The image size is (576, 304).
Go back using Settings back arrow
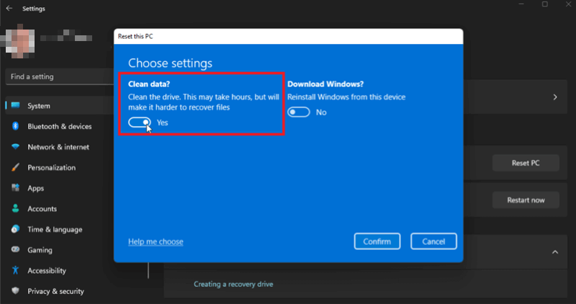pos(9,9)
